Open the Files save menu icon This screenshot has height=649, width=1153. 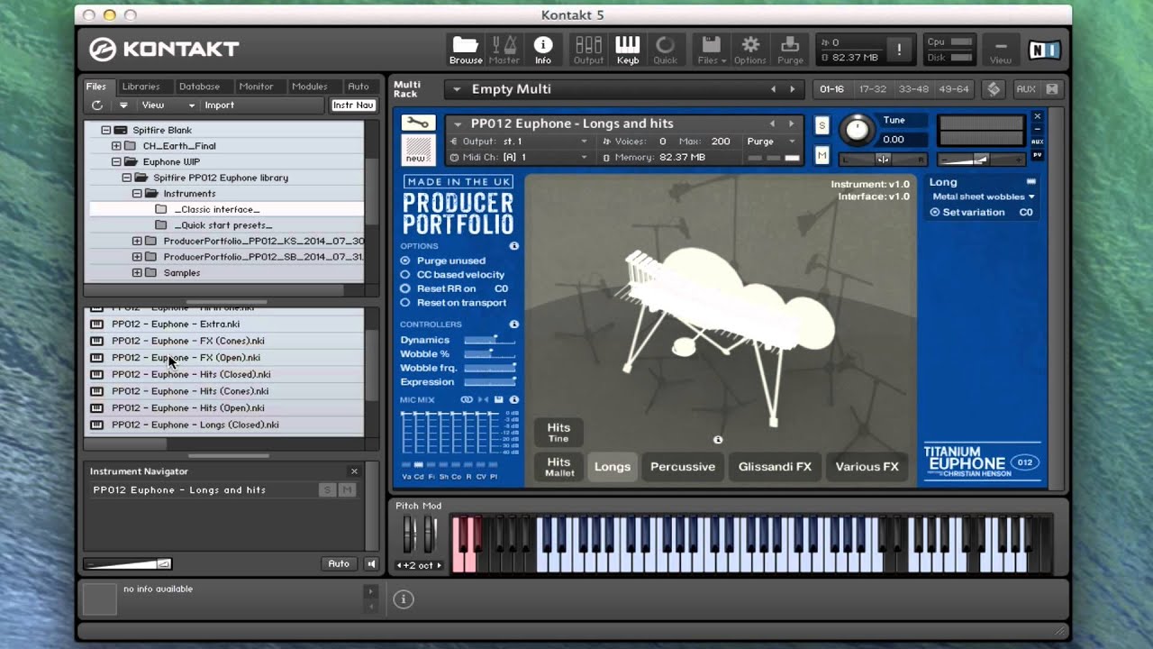point(711,50)
